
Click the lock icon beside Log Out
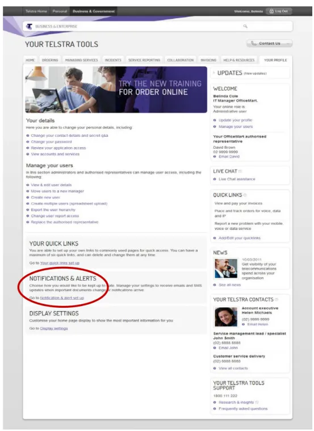tap(271, 11)
